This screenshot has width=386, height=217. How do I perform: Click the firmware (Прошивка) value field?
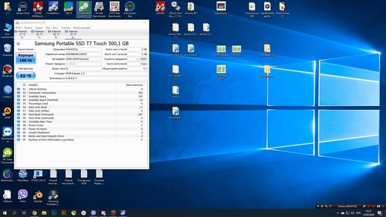pyautogui.click(x=83, y=49)
